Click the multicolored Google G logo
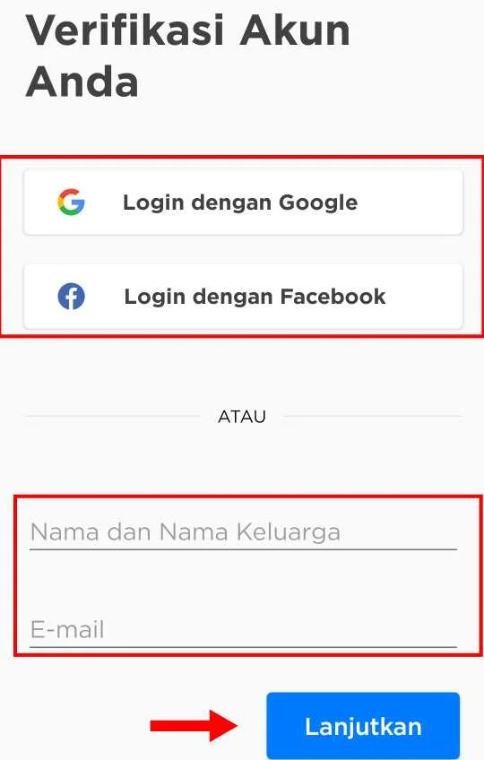Image resolution: width=484 pixels, height=760 pixels. point(72,203)
